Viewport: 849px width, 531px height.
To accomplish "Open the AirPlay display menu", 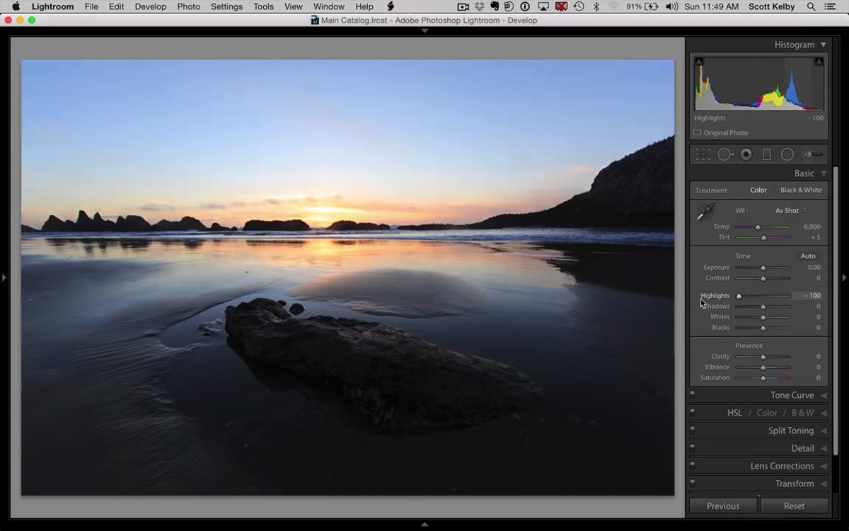I will click(543, 6).
